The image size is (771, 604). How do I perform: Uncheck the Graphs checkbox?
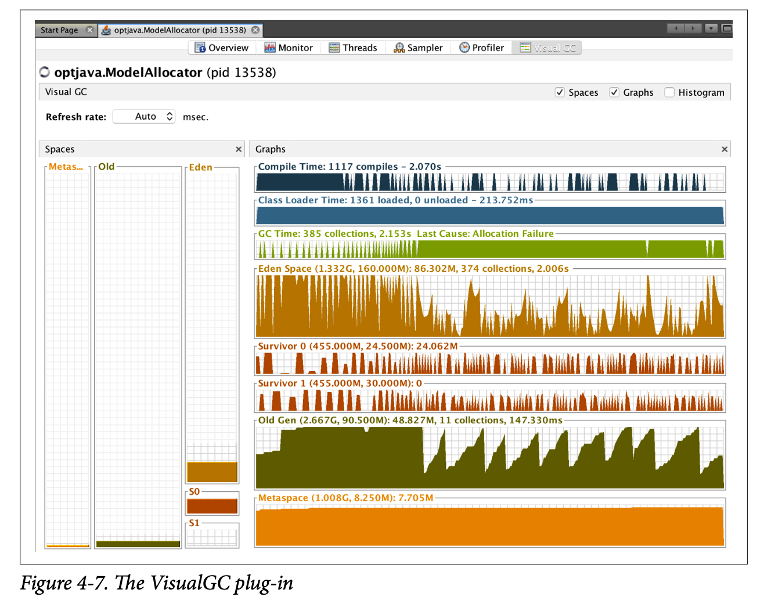614,92
